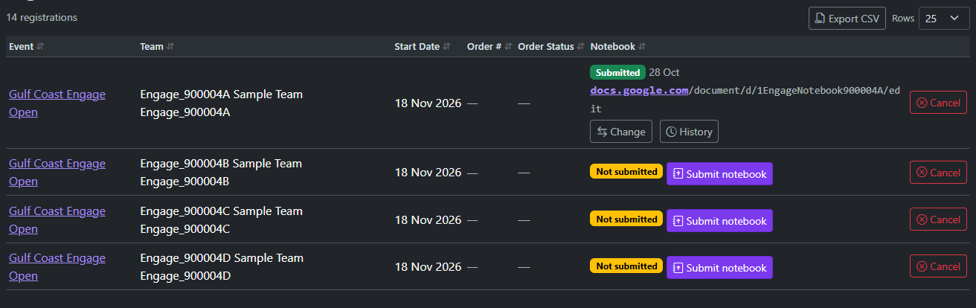View History of Engage_900004A notebook

point(689,132)
